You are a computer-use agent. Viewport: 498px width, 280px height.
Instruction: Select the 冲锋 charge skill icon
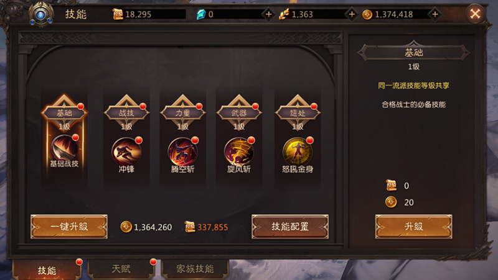(126, 151)
